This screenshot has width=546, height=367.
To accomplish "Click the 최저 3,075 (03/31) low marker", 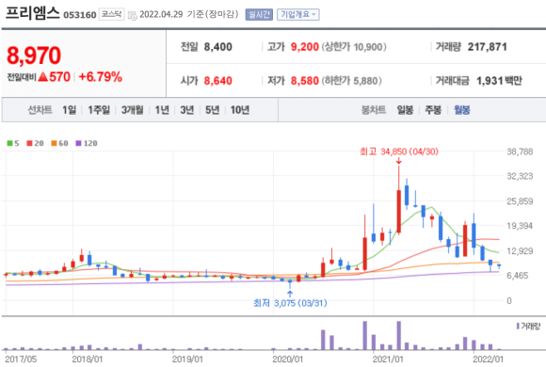I will pos(290,303).
